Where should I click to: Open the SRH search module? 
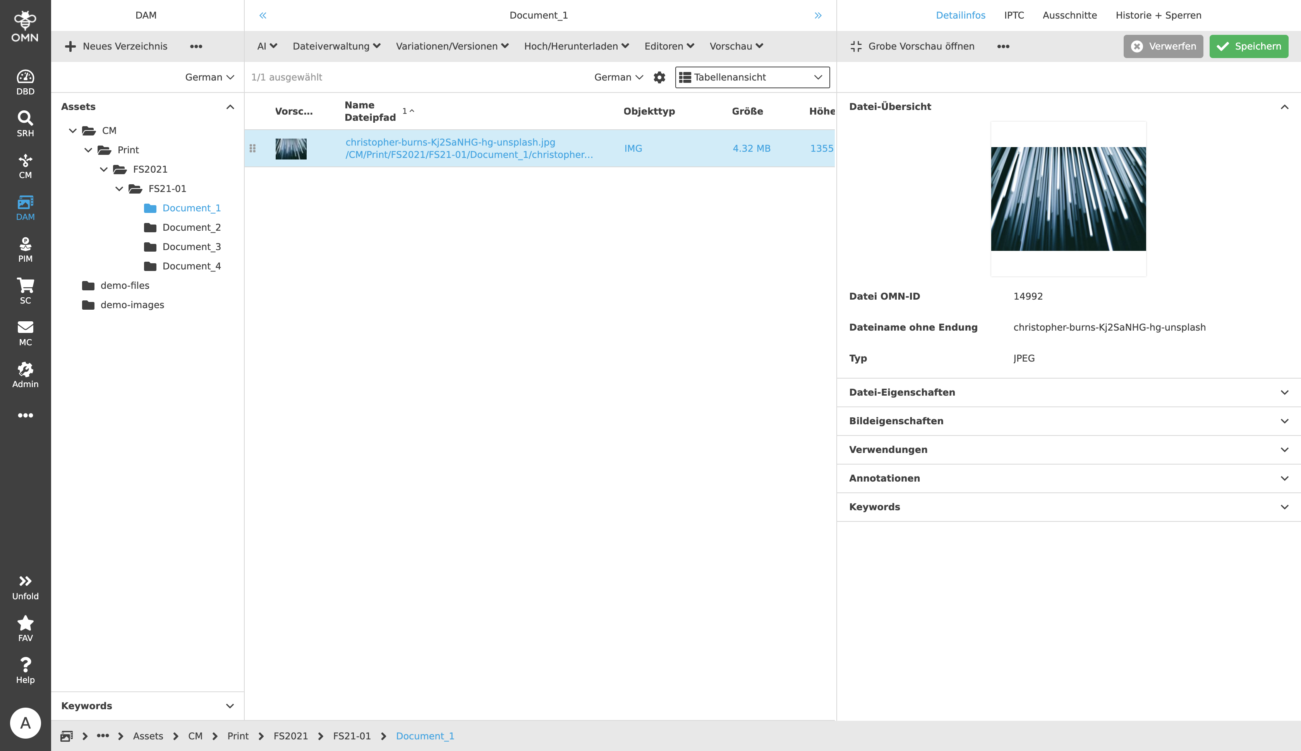25,124
